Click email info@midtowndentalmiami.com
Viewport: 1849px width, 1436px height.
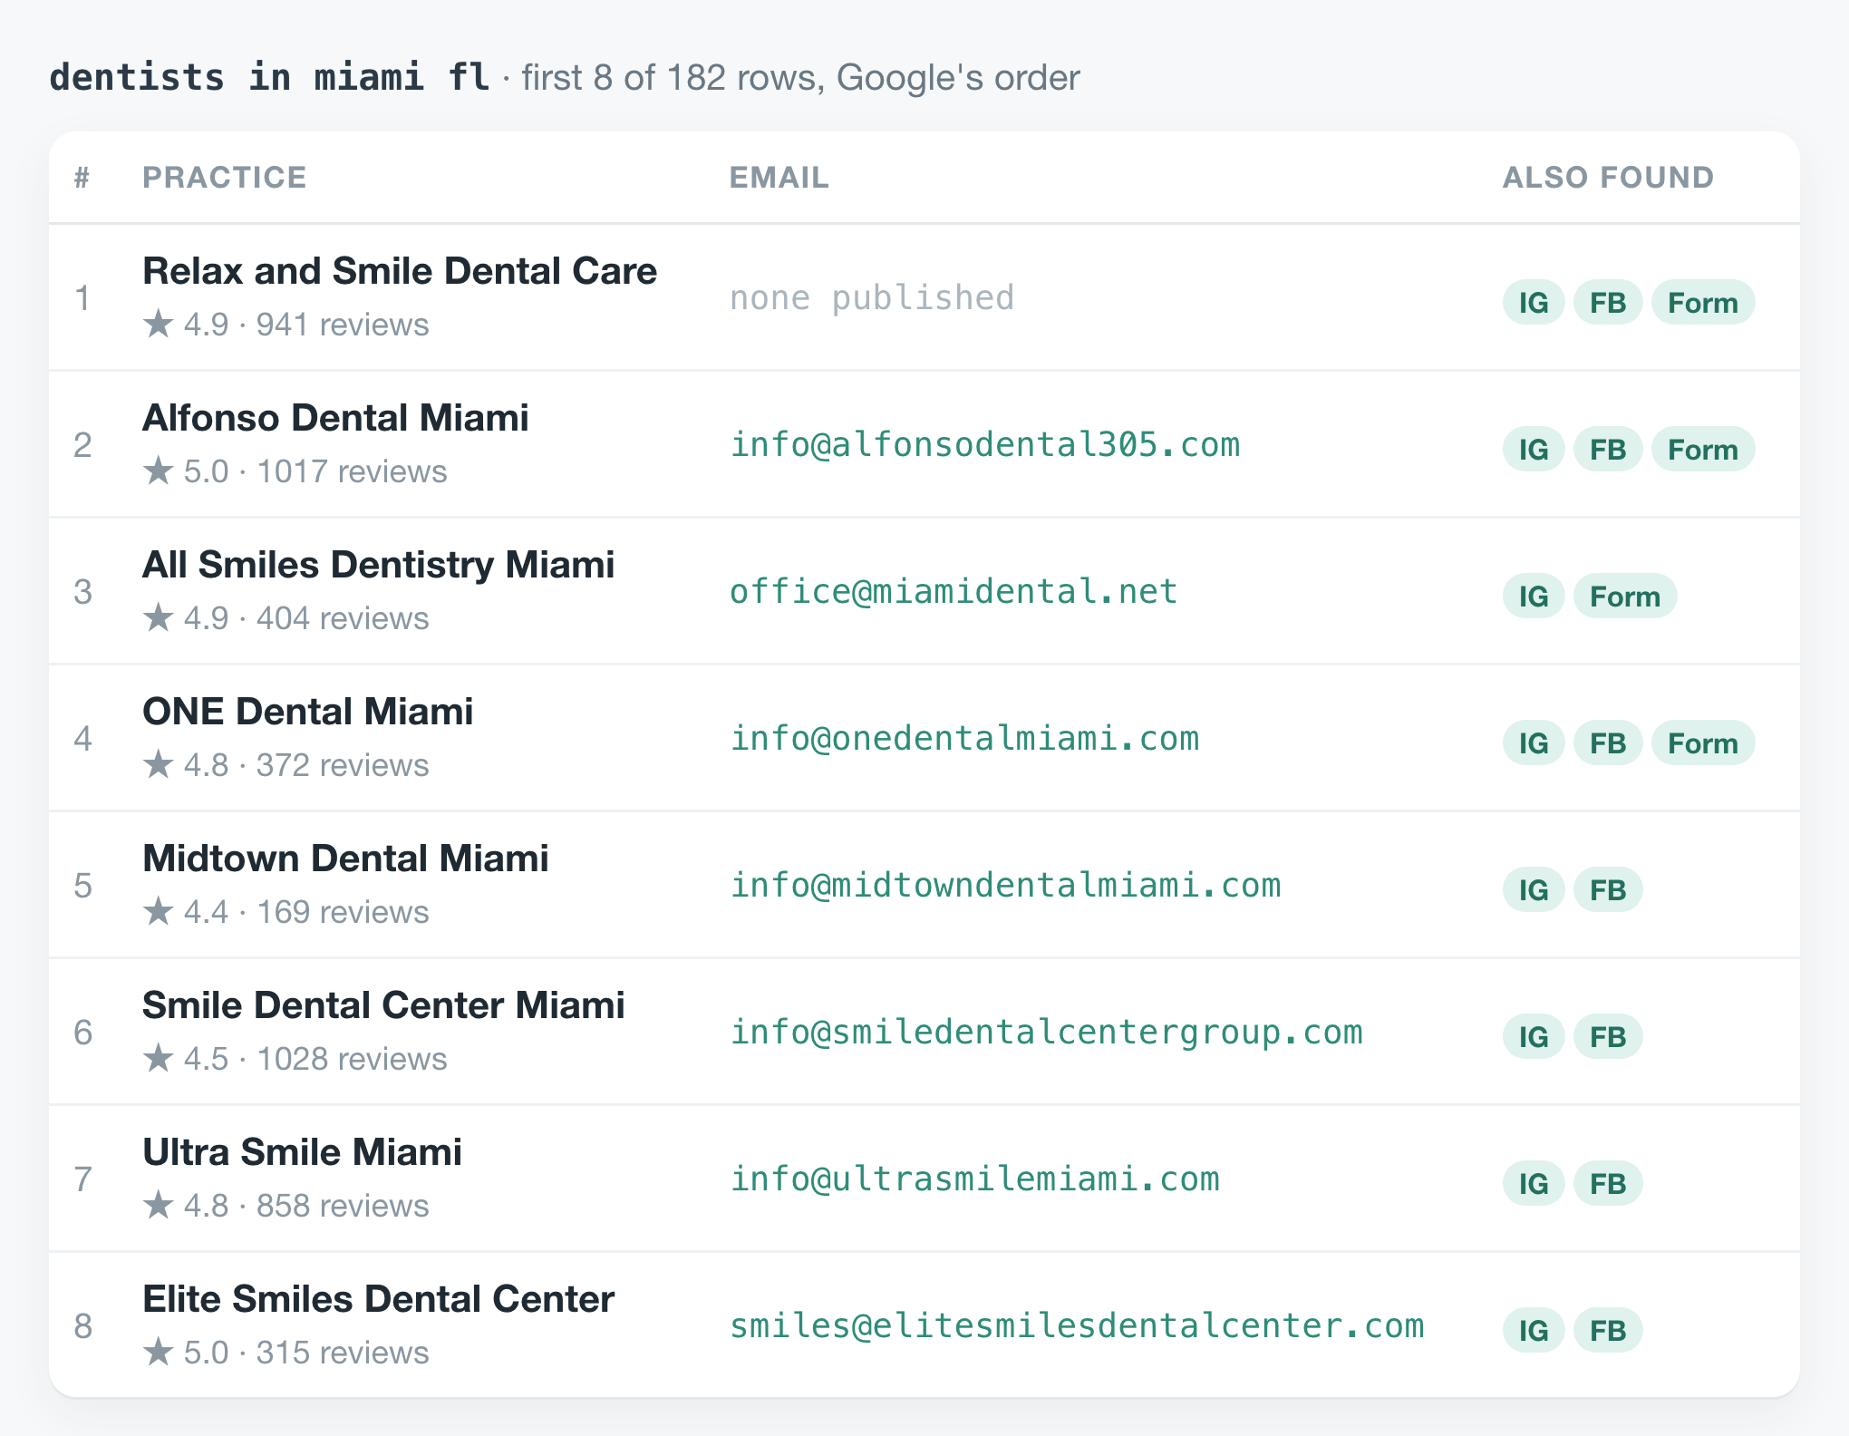pos(1005,886)
